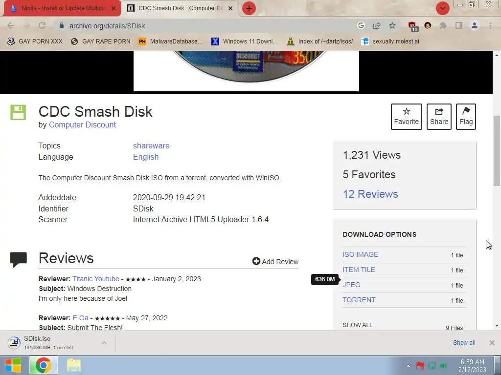This screenshot has height=375, width=501.
Task: Download the TORRENT file
Action: tap(359, 300)
